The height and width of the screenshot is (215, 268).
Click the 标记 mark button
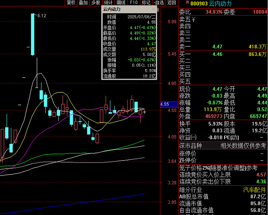click(146, 3)
